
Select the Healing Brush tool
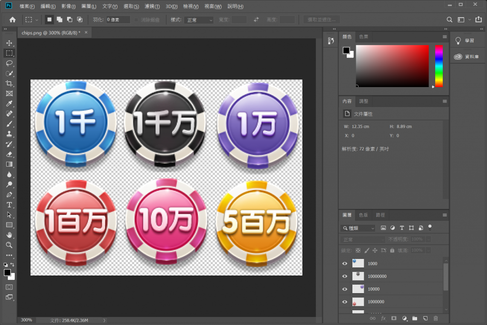[x=10, y=114]
